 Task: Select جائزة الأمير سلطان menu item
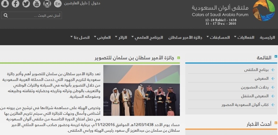click(185, 37)
